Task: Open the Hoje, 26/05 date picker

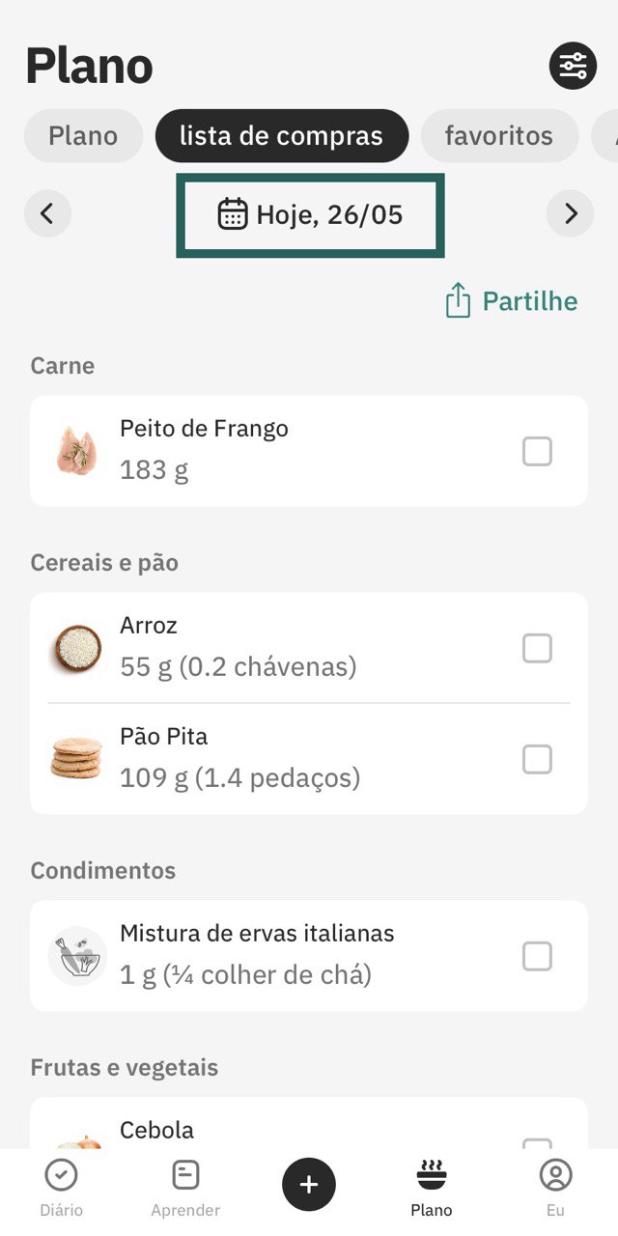Action: 310,214
